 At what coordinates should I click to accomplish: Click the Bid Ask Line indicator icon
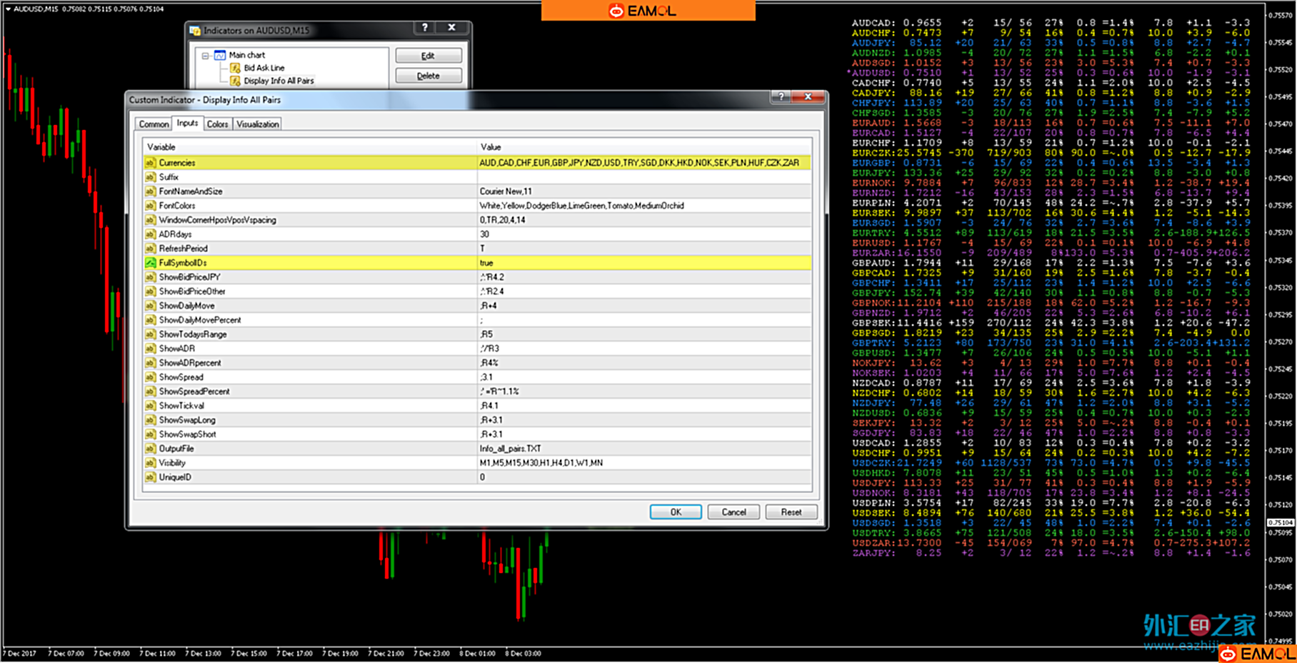point(235,68)
